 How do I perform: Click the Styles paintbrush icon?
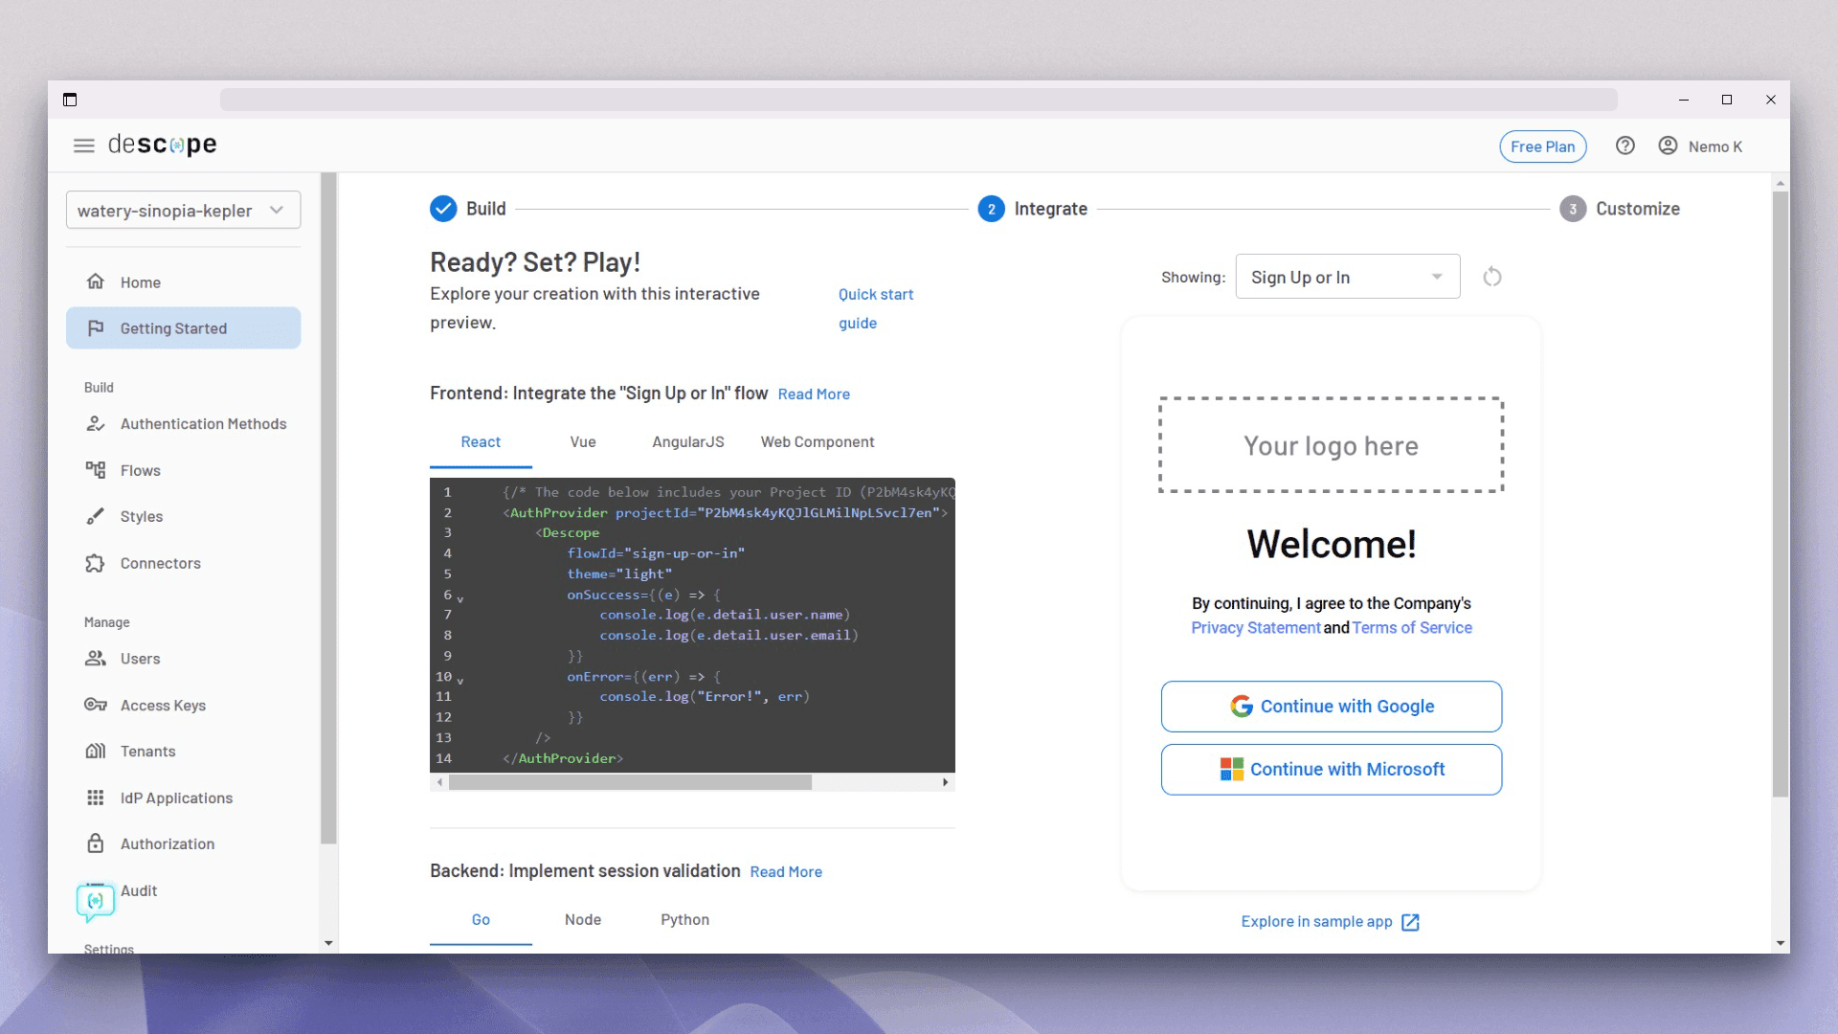[x=97, y=516]
